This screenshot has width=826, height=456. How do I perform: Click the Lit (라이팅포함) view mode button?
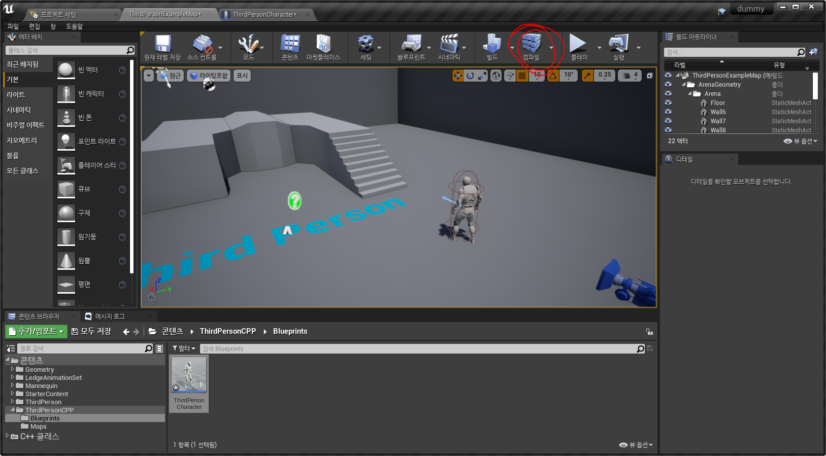209,76
